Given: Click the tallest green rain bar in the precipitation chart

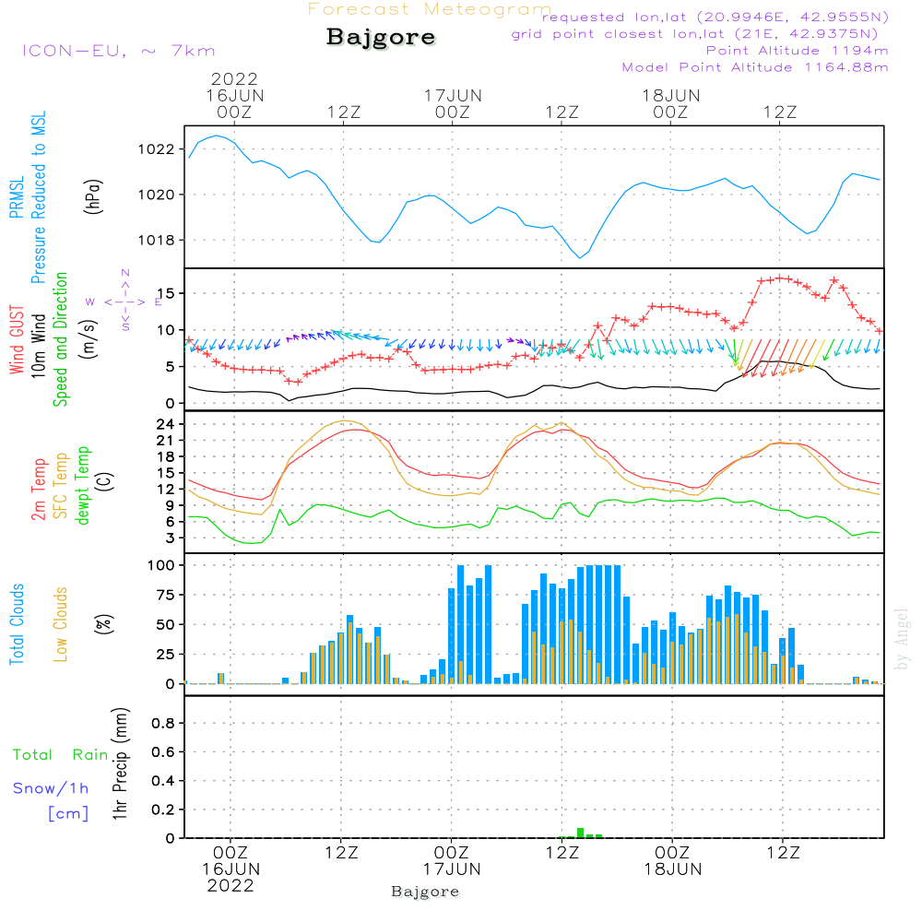Looking at the screenshot, I should click(580, 833).
